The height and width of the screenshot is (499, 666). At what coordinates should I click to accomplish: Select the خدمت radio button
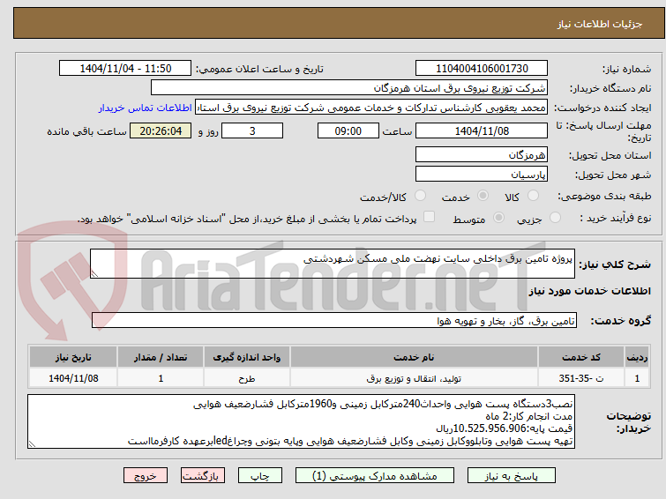[x=483, y=196]
